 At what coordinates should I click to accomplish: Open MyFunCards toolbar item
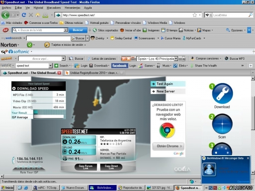[x=192, y=38]
